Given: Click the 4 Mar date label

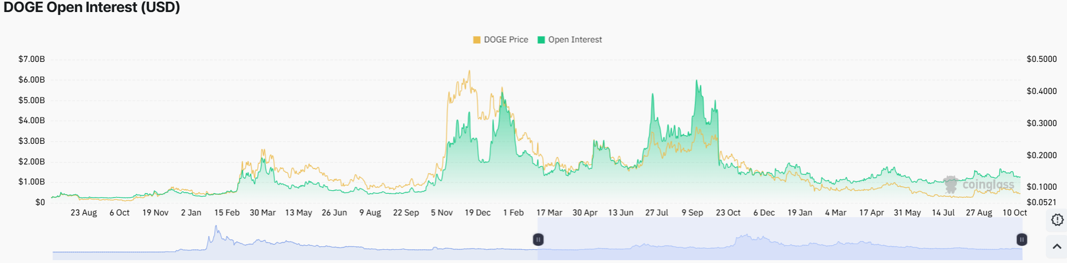Looking at the screenshot, I should click(x=836, y=213).
